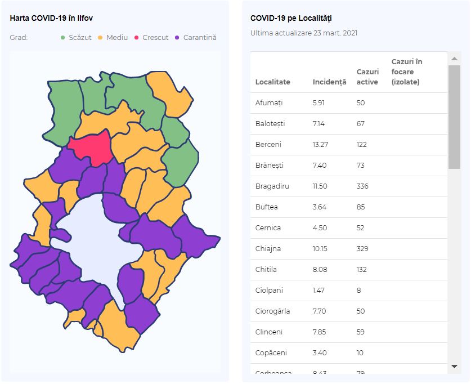Select the Berceni table row
This screenshot has height=384, width=471.
pyautogui.click(x=349, y=145)
